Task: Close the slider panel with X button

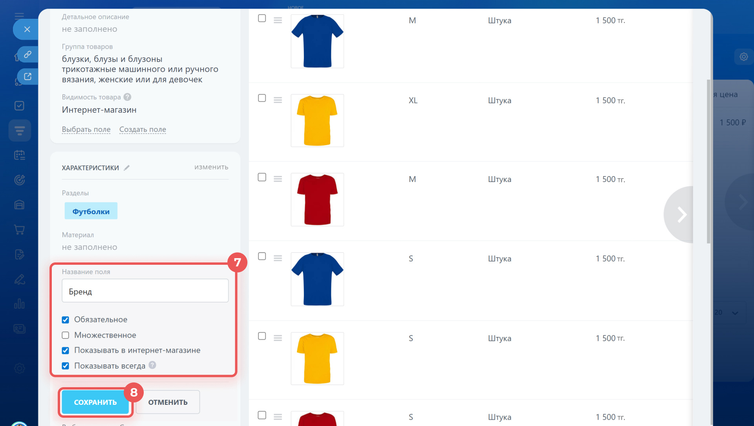Action: (x=27, y=29)
